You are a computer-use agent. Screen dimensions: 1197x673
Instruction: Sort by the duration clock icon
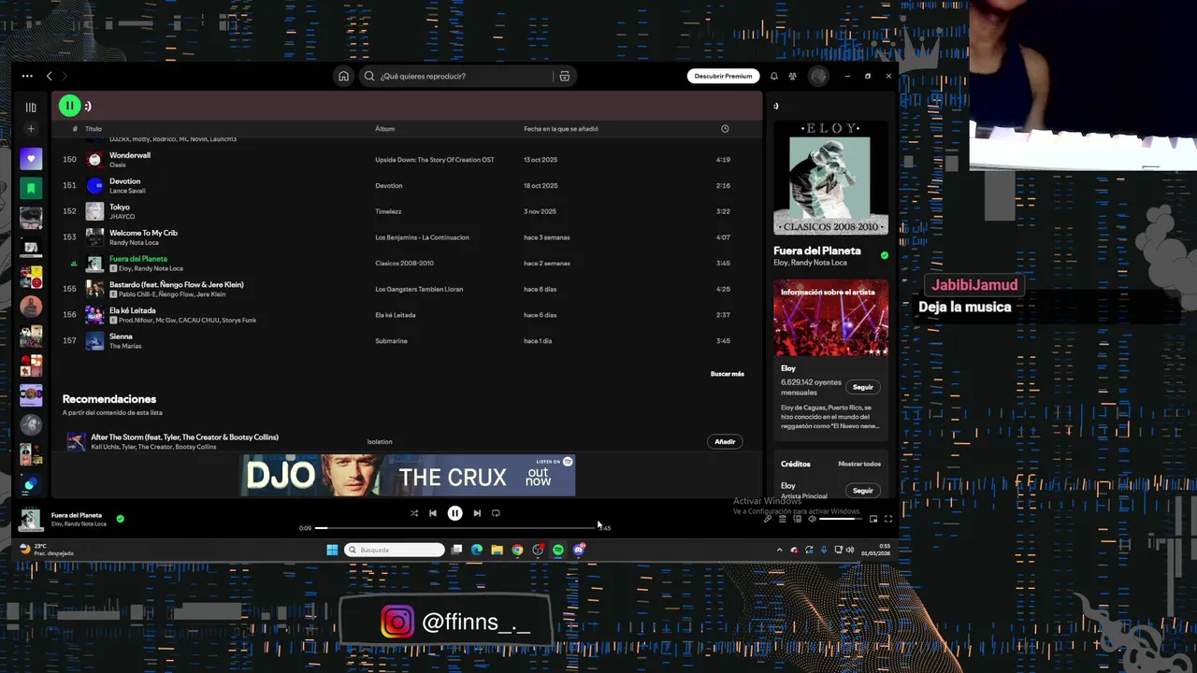click(725, 129)
